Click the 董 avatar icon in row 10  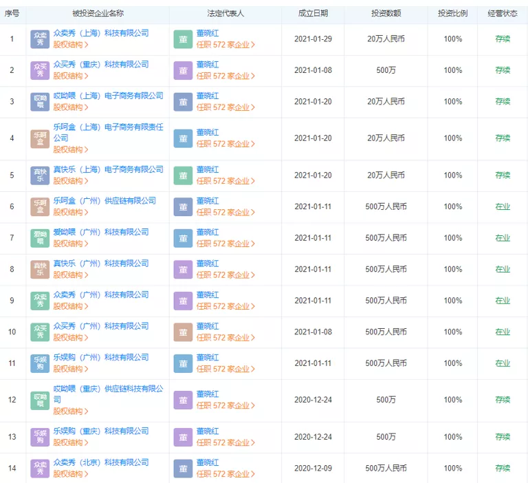point(183,332)
